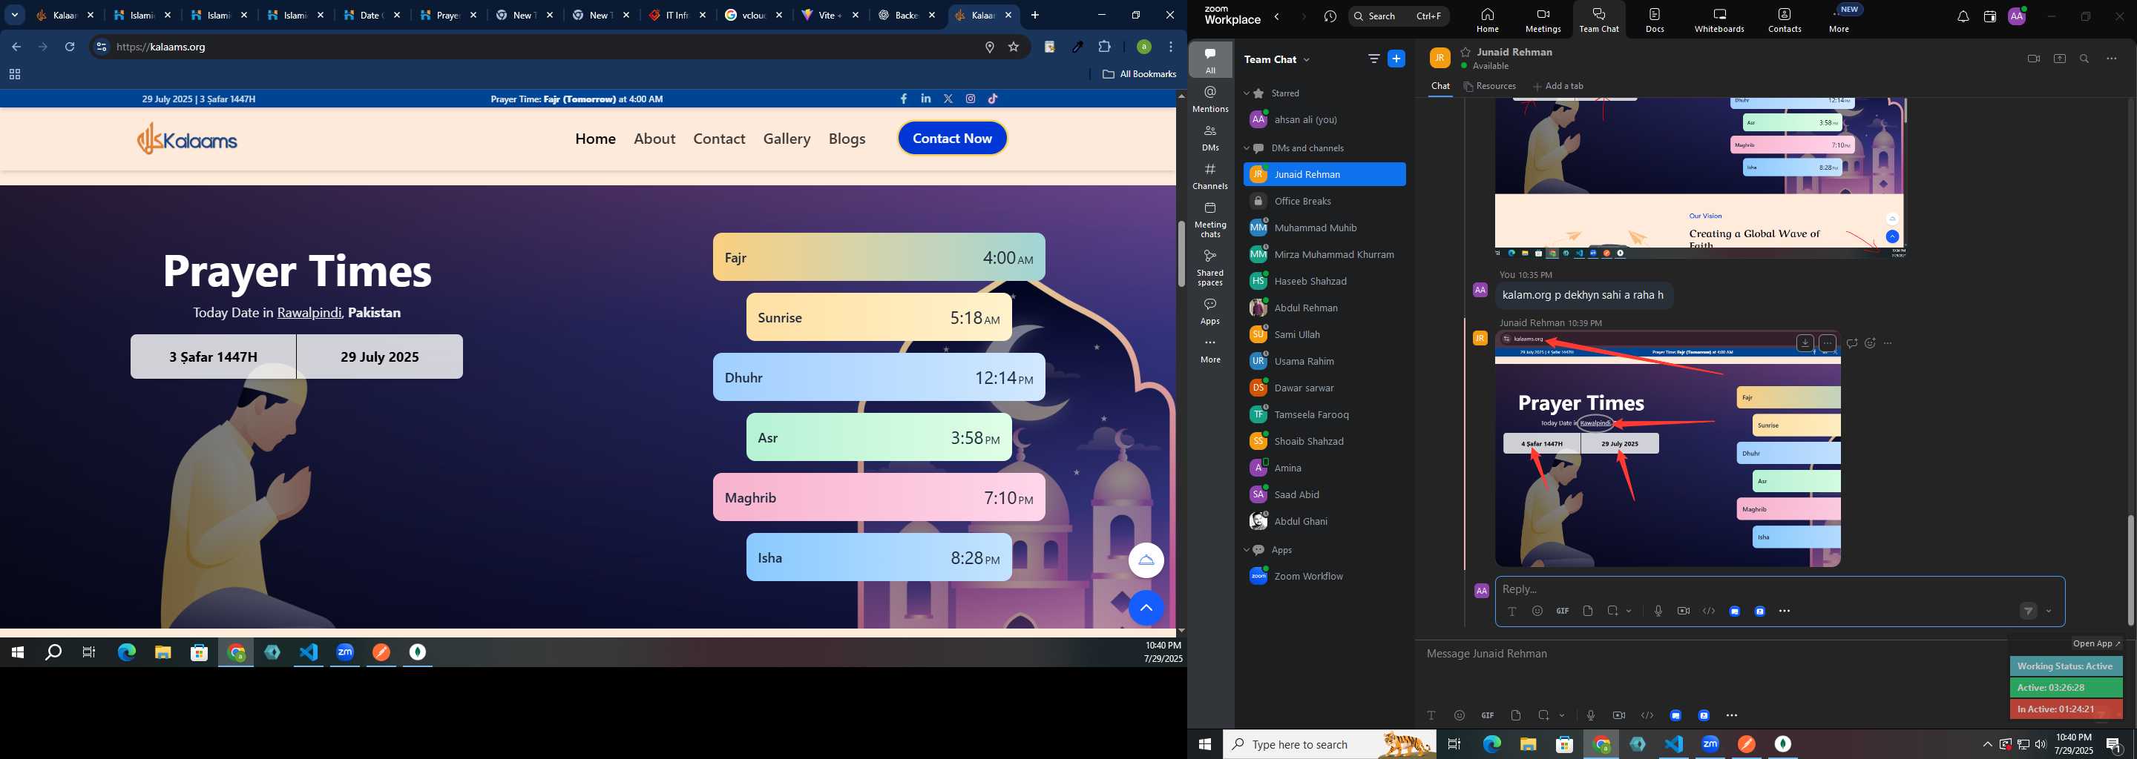Attach file in Message Junaid Rehman composer

coord(1516,715)
